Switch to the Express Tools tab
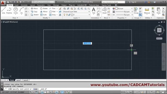Image resolution: width=167 pixels, height=94 pixels. [106, 5]
